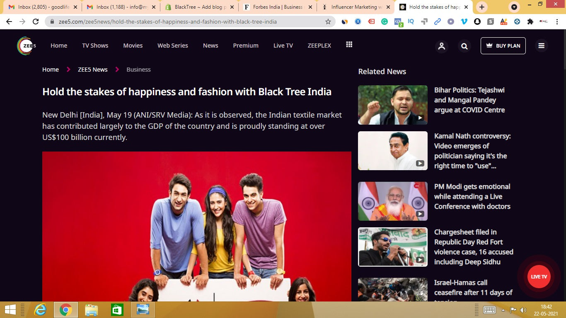Image resolution: width=566 pixels, height=318 pixels.
Task: Click the BUY PLAN button
Action: click(x=503, y=46)
